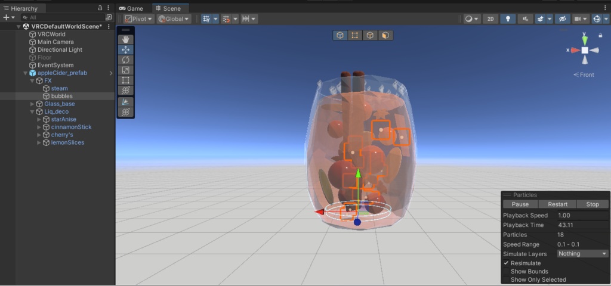The height and width of the screenshot is (286, 611).
Task: Click the Playback Time value field
Action: point(582,225)
